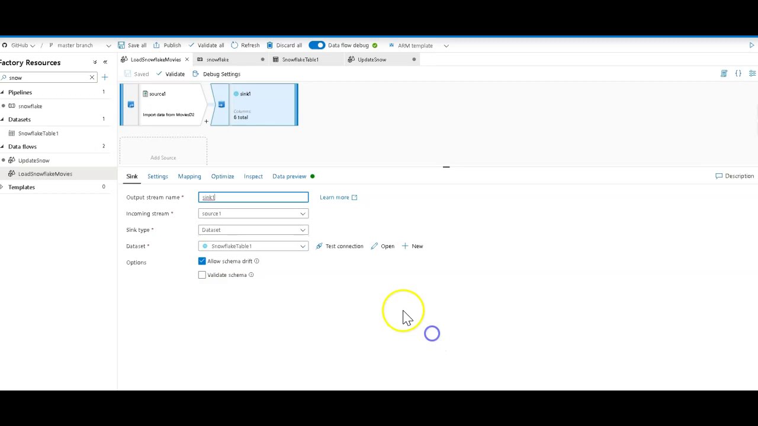Open the Learn more link
The image size is (758, 426).
pyautogui.click(x=338, y=197)
